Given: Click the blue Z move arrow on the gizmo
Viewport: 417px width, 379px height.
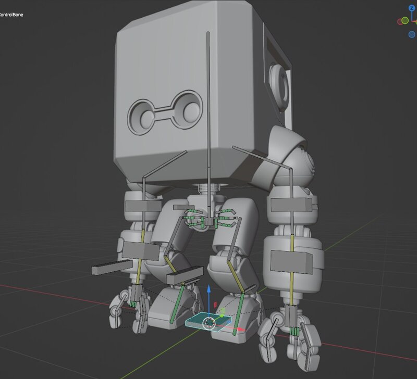Looking at the screenshot, I should coord(208,293).
